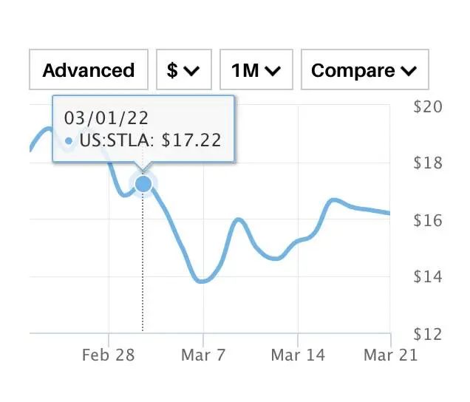Click the small blue dot in the tooltip

(69, 140)
